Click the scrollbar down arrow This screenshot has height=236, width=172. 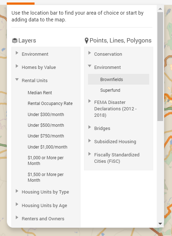pyautogui.click(x=160, y=224)
